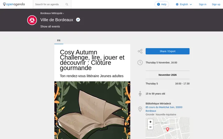Click the blue question mark Help icon

tap(159, 4)
